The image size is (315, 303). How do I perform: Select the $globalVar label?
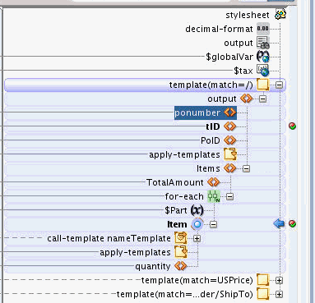click(x=229, y=57)
